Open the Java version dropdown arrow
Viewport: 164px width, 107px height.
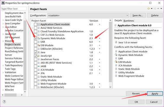[x=99, y=52]
